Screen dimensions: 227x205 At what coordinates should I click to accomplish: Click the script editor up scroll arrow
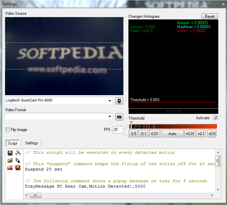218,152
